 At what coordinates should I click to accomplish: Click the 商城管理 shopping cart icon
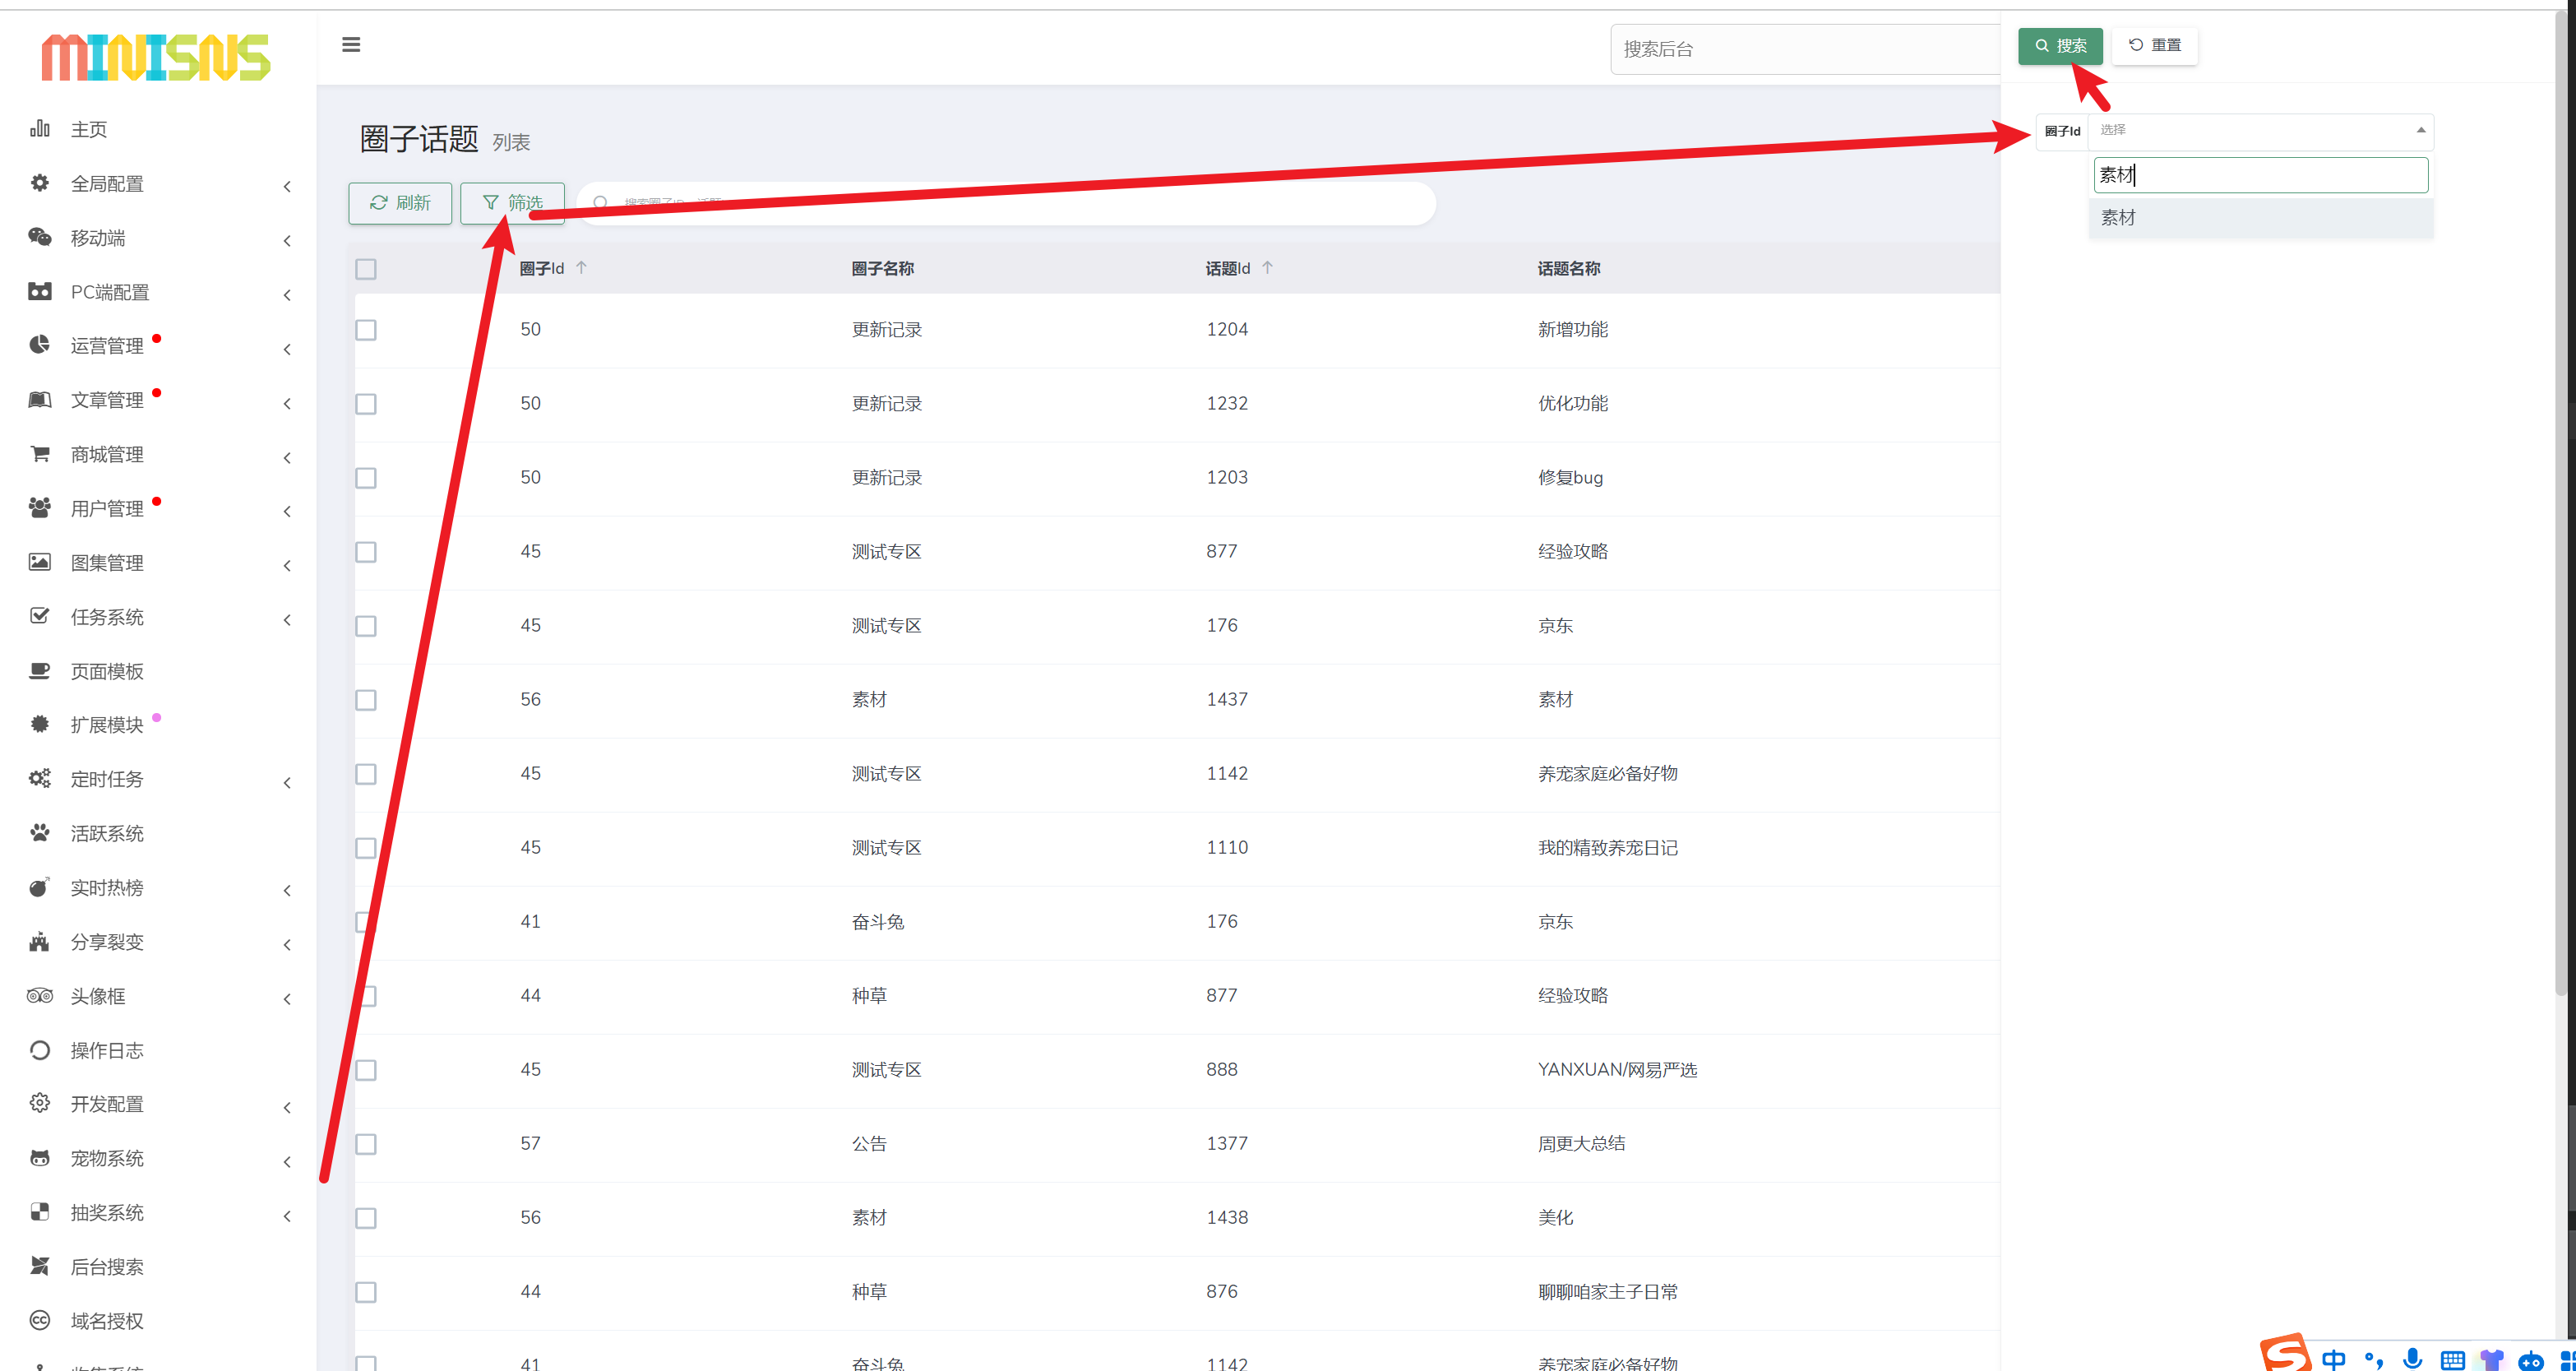pos(40,454)
